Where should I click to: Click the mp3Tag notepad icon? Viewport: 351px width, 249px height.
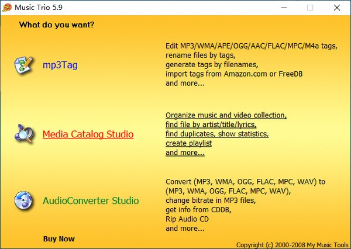[x=23, y=65]
